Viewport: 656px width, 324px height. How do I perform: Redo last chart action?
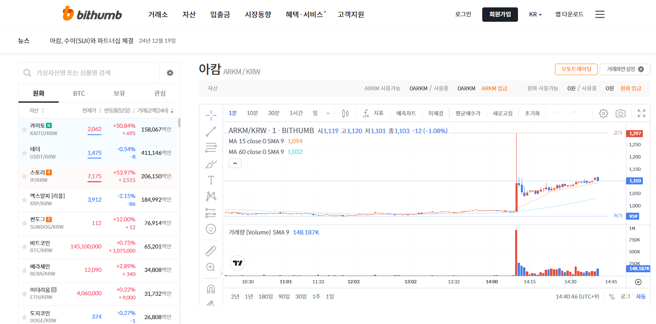[573, 113]
